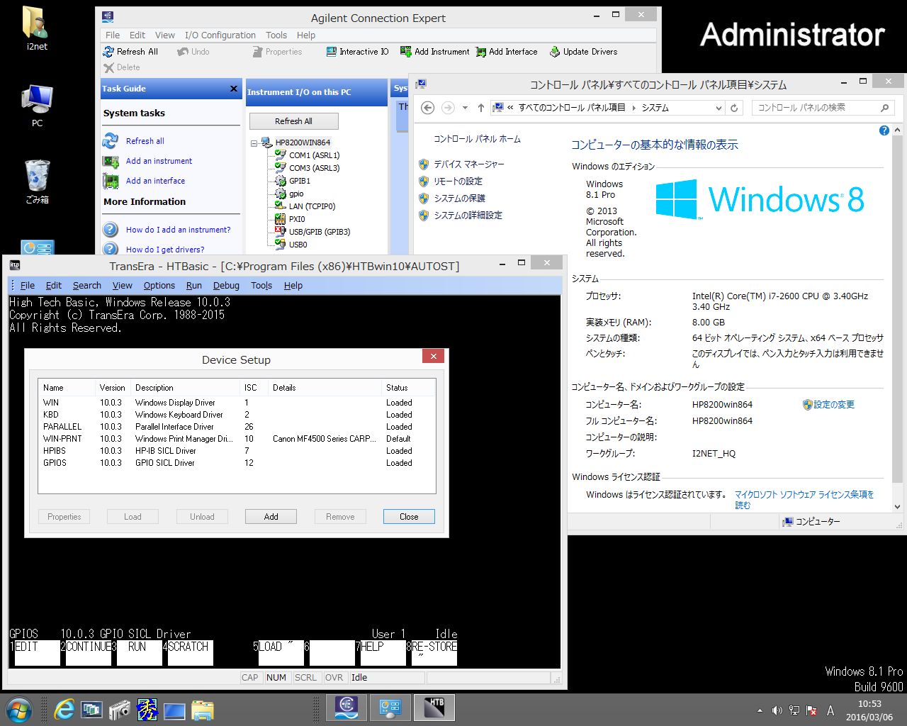Viewport: 907px width, 726px height.
Task: Click Close button in Device Setup dialog
Action: (x=409, y=517)
